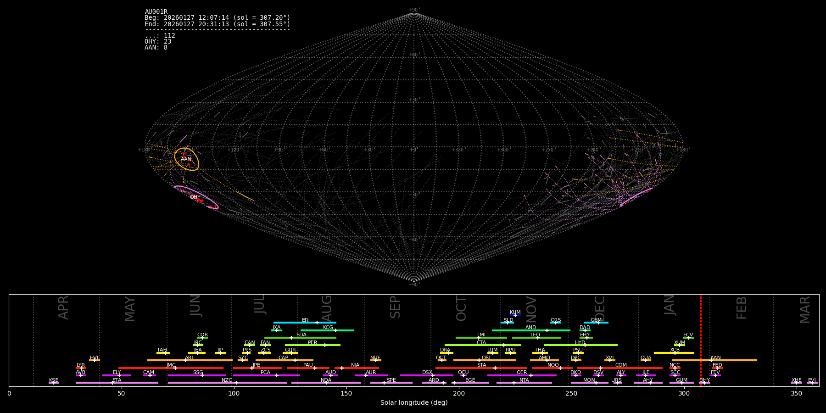Select the 'End: 20260127 20:31:13' header line
The height and width of the screenshot is (413, 826).
[218, 24]
